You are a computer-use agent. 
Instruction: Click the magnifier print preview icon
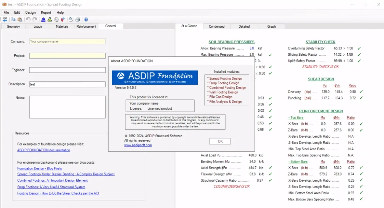[x=71, y=19]
